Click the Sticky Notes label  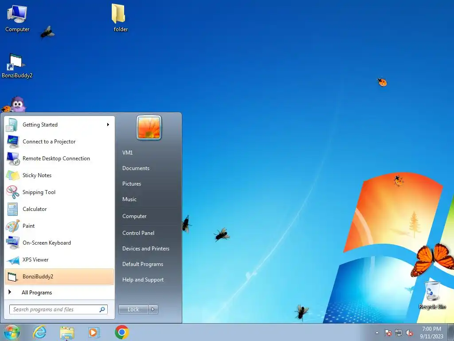tap(37, 175)
